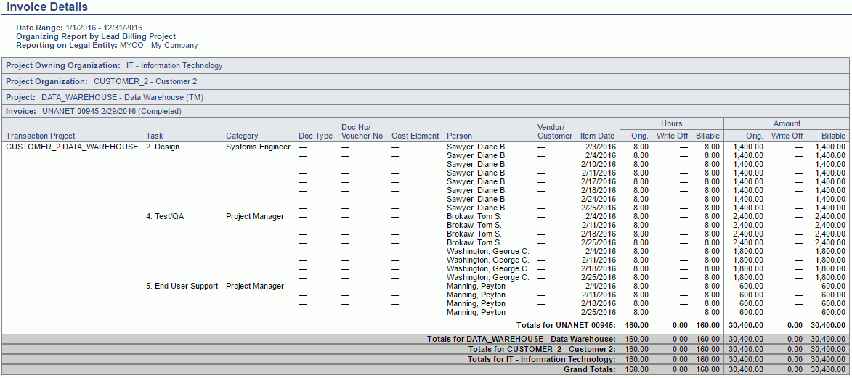Viewport: 852px width, 378px height.
Task: Click the Vendor/Customer column header
Action: (x=555, y=131)
